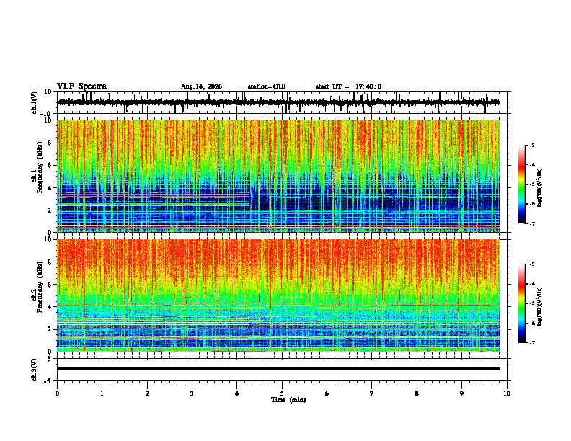The image size is (571, 441).
Task: Click the "ch.3(V)" axis label
Action: coord(35,370)
